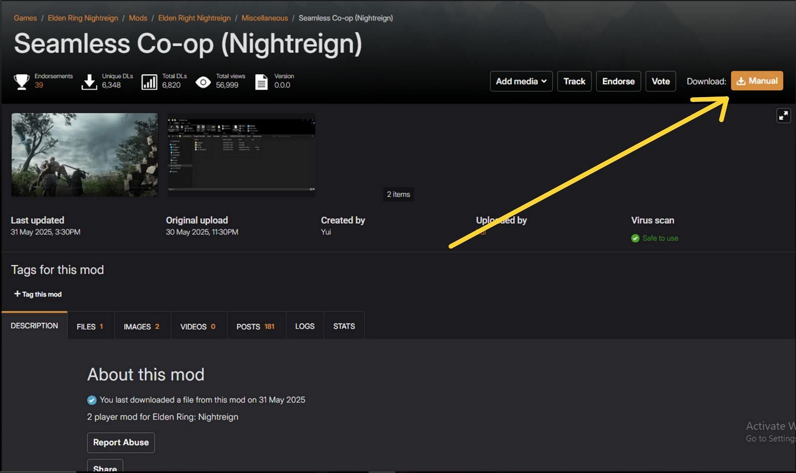The width and height of the screenshot is (796, 473).
Task: Click the creator name Yui
Action: click(x=326, y=232)
